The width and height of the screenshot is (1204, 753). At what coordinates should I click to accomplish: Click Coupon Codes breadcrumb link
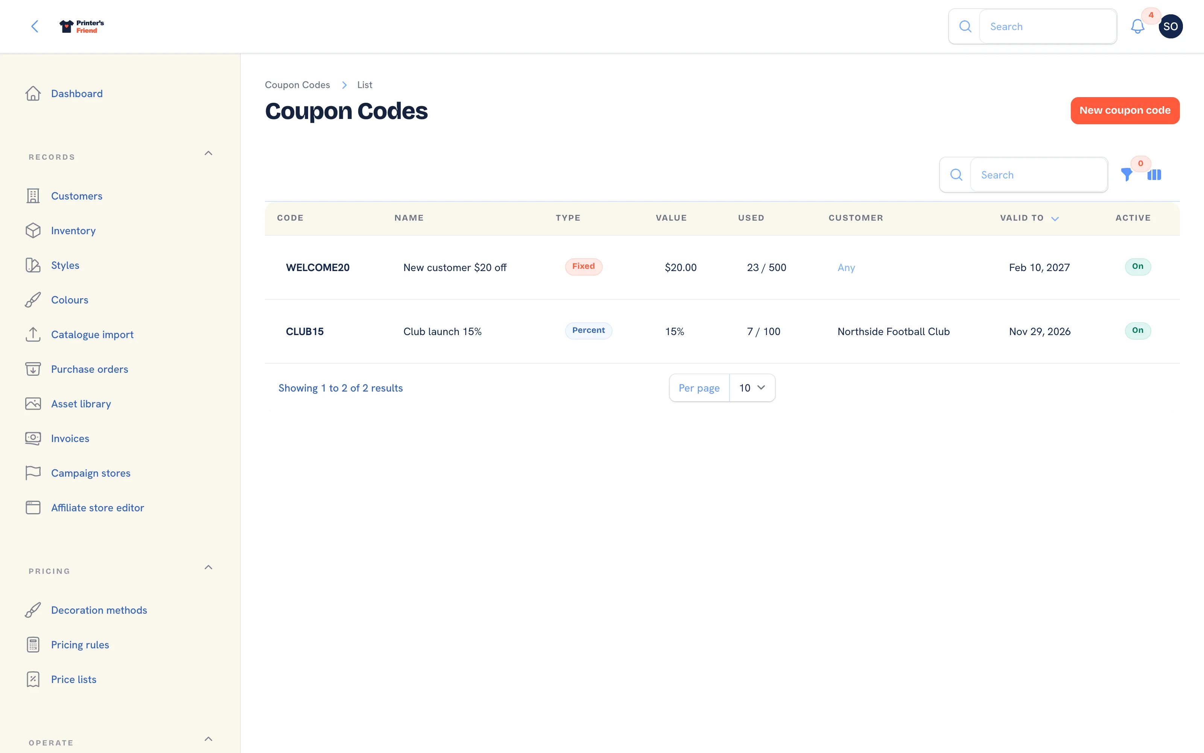[297, 85]
